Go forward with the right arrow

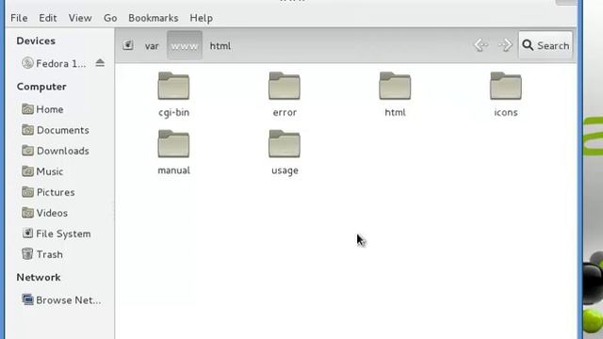(505, 45)
